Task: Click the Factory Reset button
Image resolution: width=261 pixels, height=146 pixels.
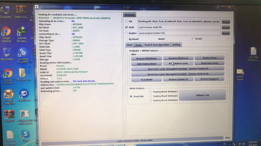Action: [x=209, y=58]
